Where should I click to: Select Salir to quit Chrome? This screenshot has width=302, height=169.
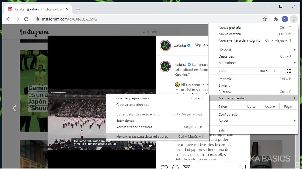point(253,130)
